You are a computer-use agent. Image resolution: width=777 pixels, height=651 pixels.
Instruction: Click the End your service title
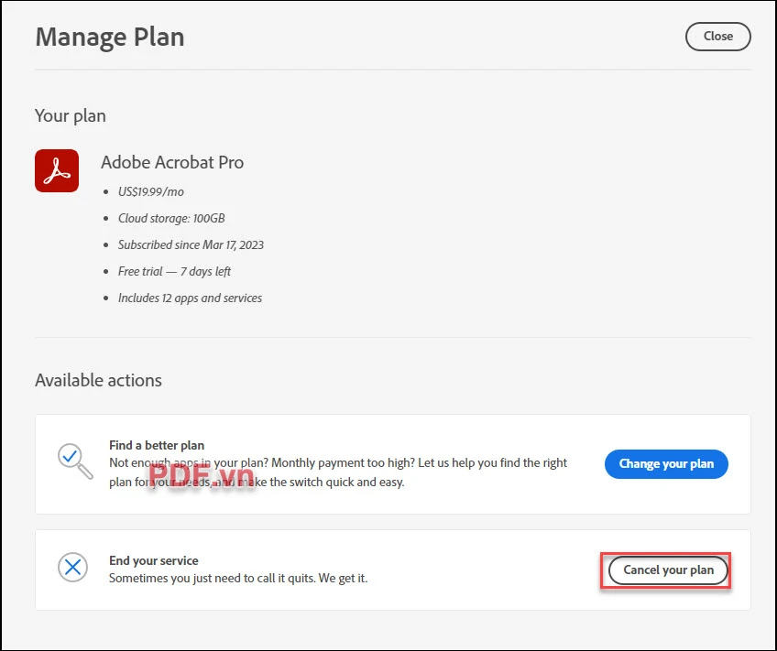point(154,560)
